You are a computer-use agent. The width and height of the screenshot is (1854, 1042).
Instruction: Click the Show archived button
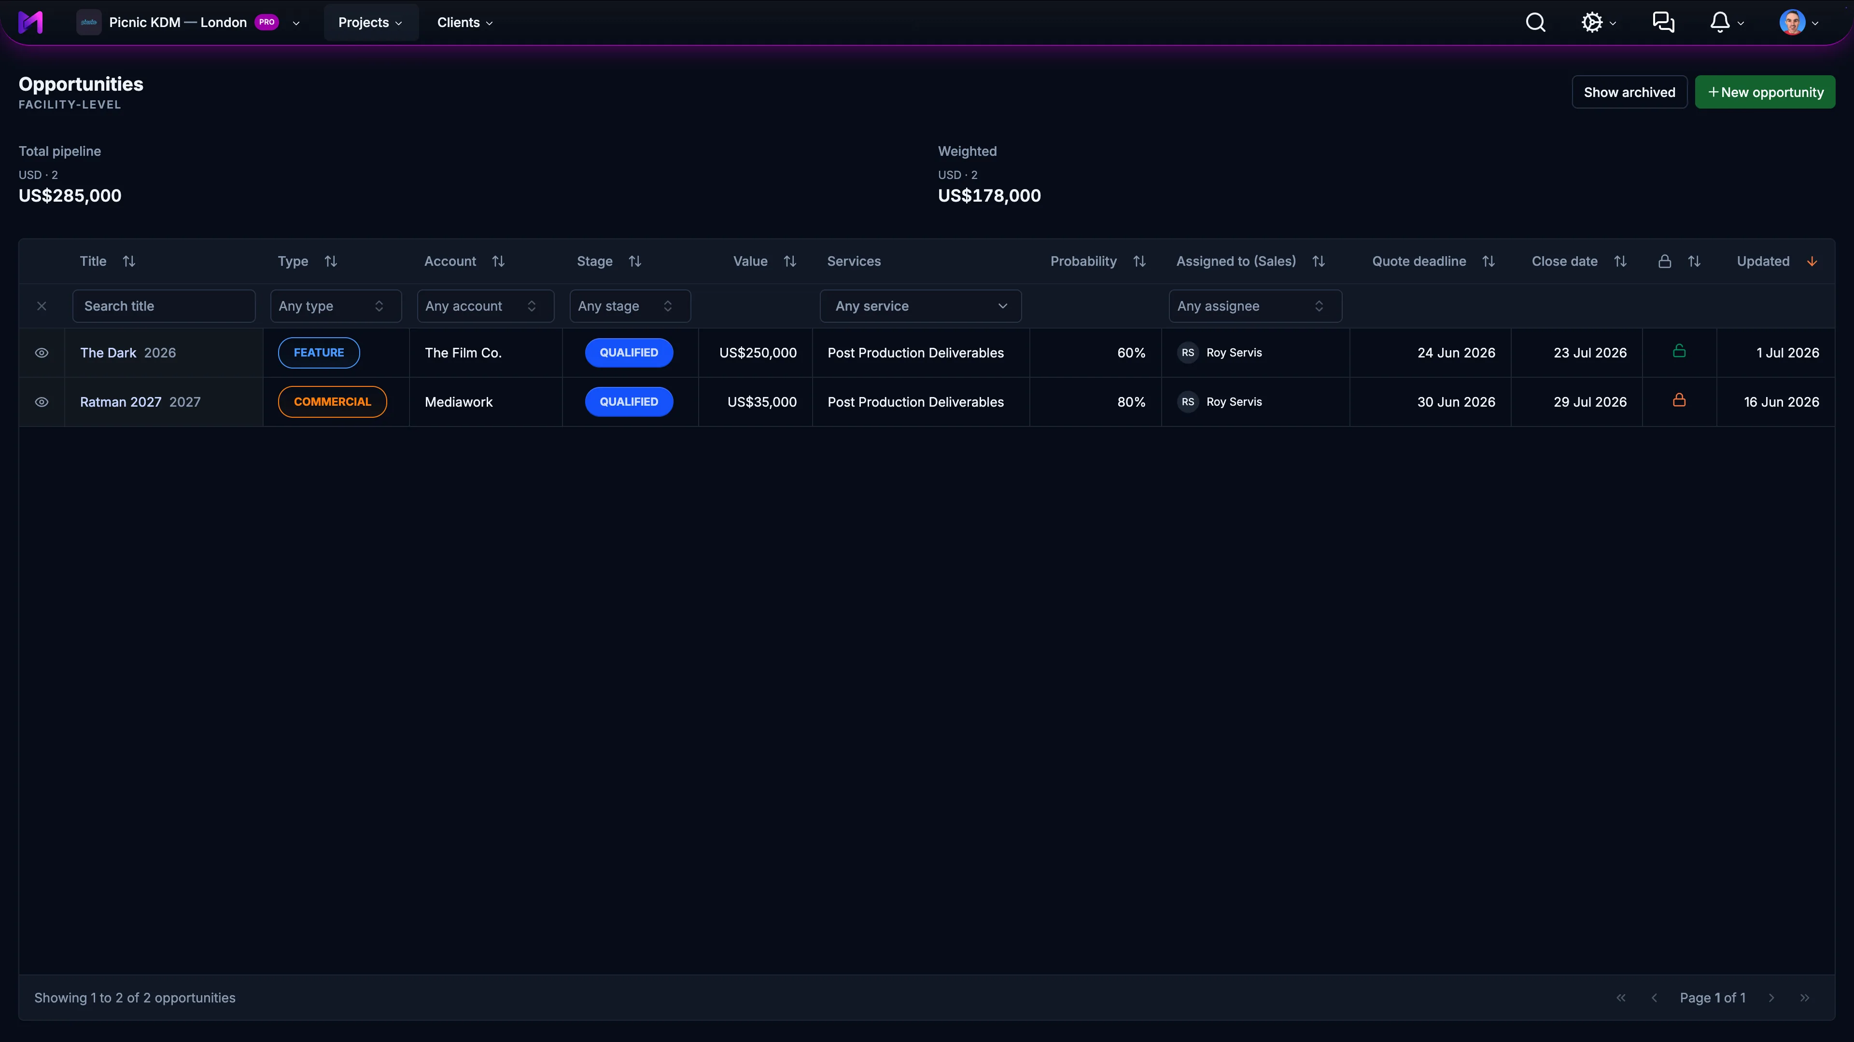click(1629, 92)
